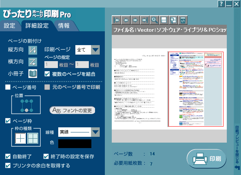Click the 印刷プレビューを閉じる arrow icon

[x=237, y=167]
